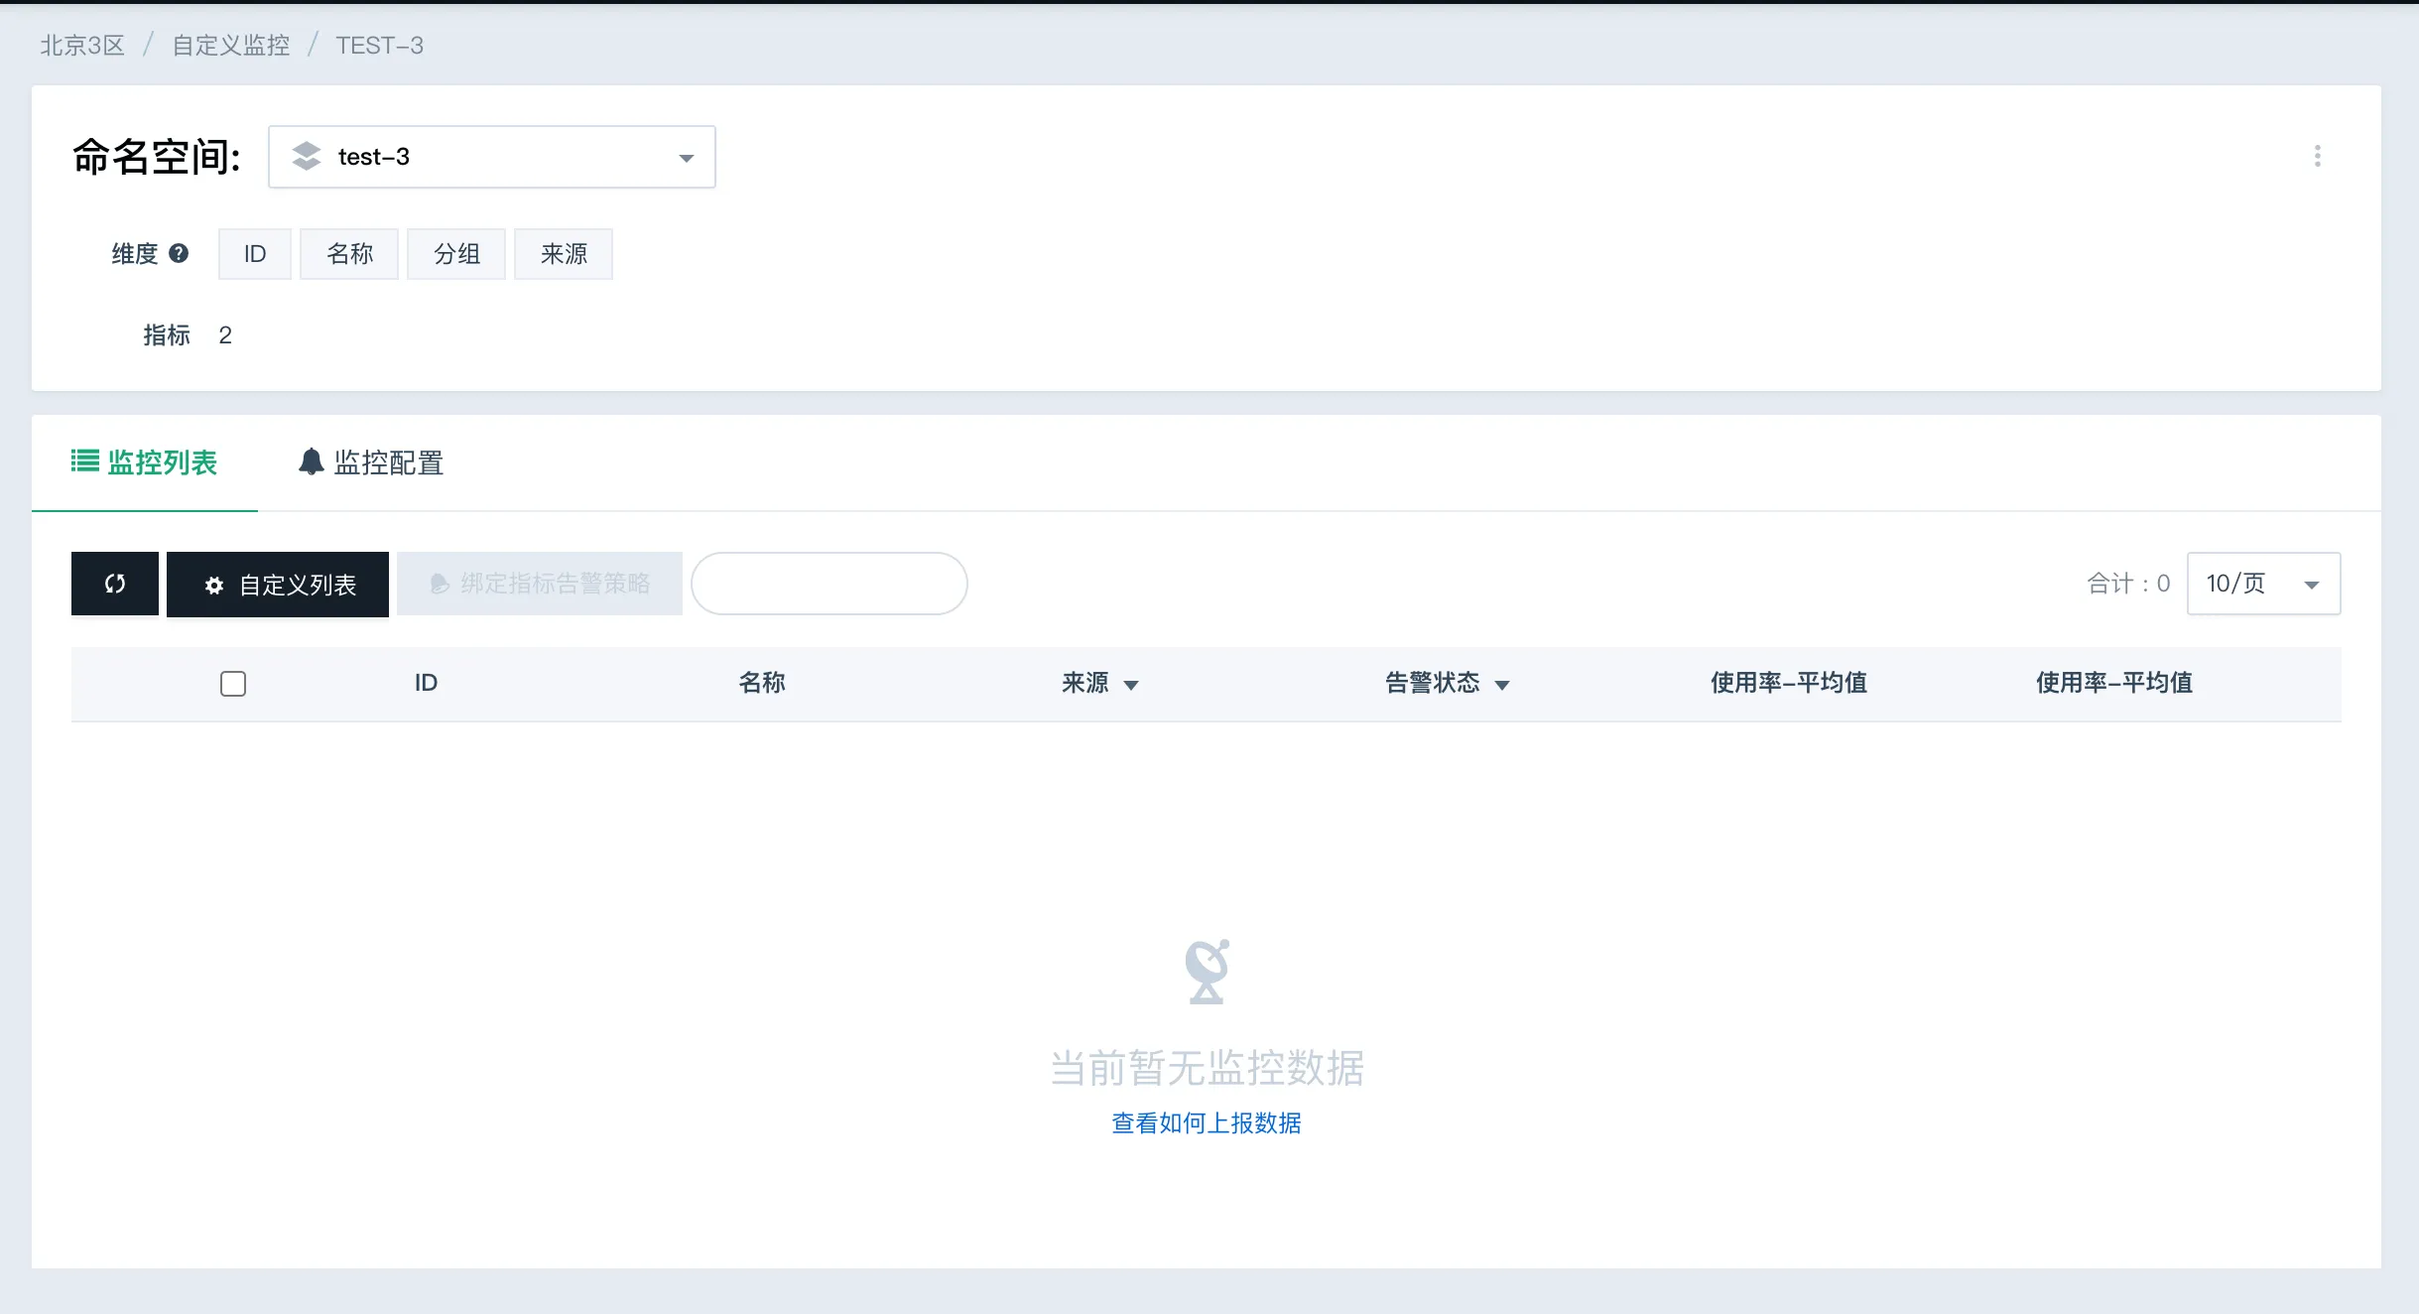Click the 自定义列表 button
This screenshot has width=2419, height=1314.
click(278, 585)
